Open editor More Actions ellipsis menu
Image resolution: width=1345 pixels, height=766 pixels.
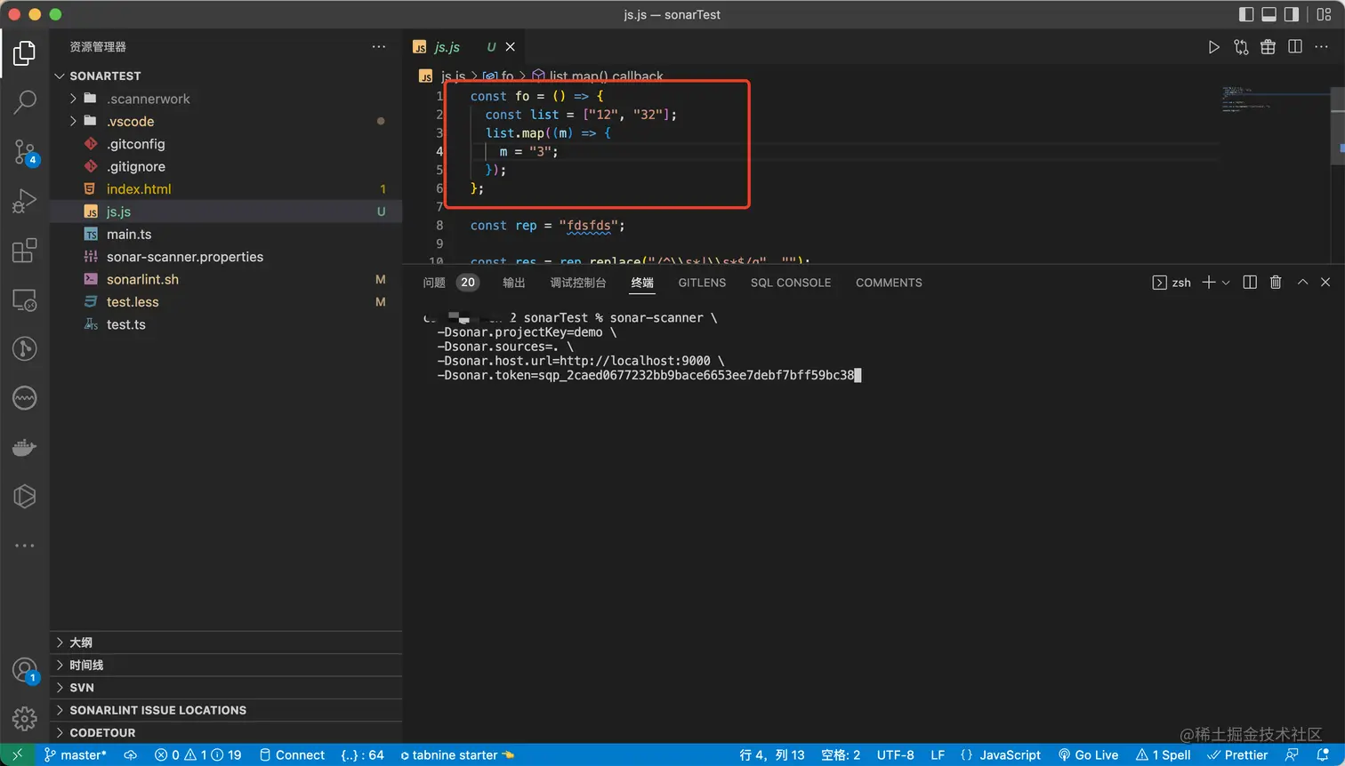tap(1322, 47)
